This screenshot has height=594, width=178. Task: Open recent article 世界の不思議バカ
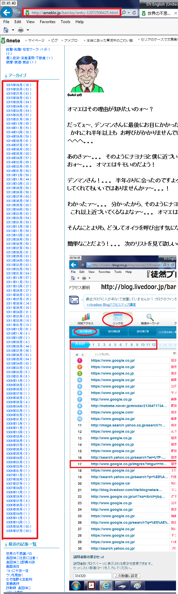point(19,553)
